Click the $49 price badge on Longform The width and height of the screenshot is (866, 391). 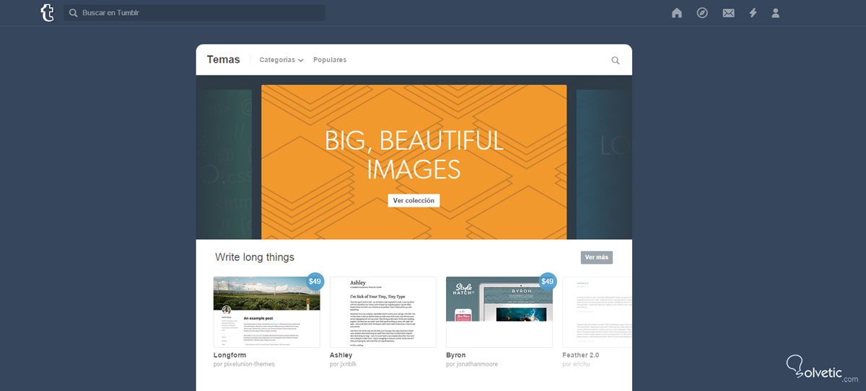tap(315, 282)
